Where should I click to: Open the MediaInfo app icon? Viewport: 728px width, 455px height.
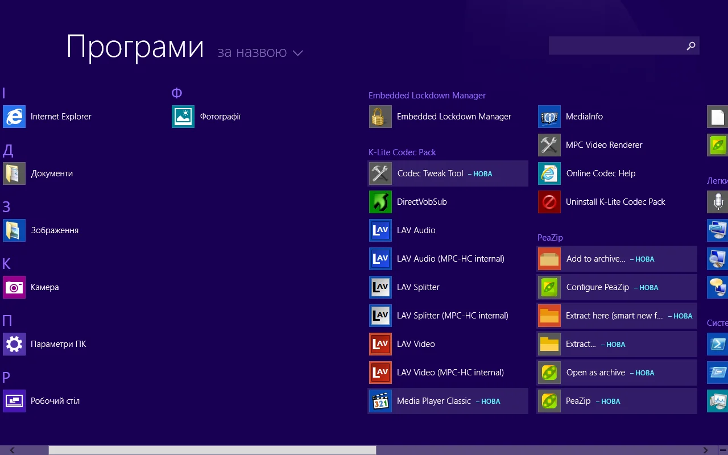(x=549, y=117)
